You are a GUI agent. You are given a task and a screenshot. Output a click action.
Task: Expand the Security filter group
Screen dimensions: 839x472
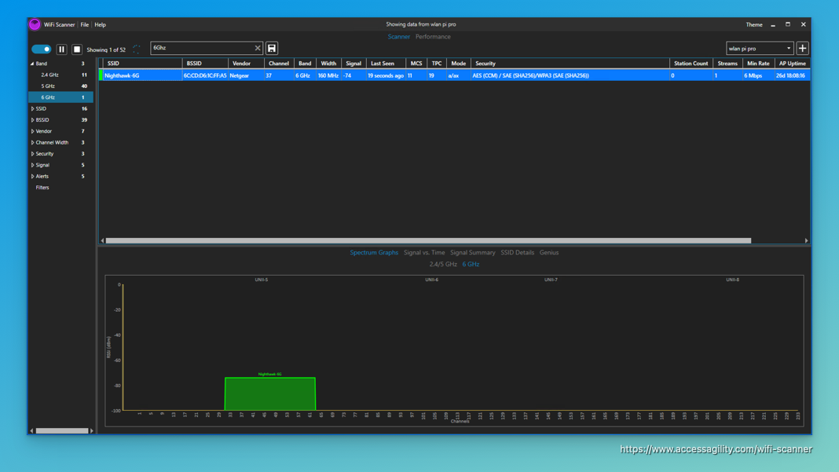pos(33,154)
